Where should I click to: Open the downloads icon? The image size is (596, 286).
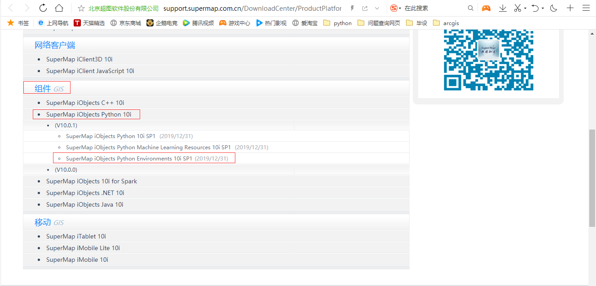coord(503,8)
